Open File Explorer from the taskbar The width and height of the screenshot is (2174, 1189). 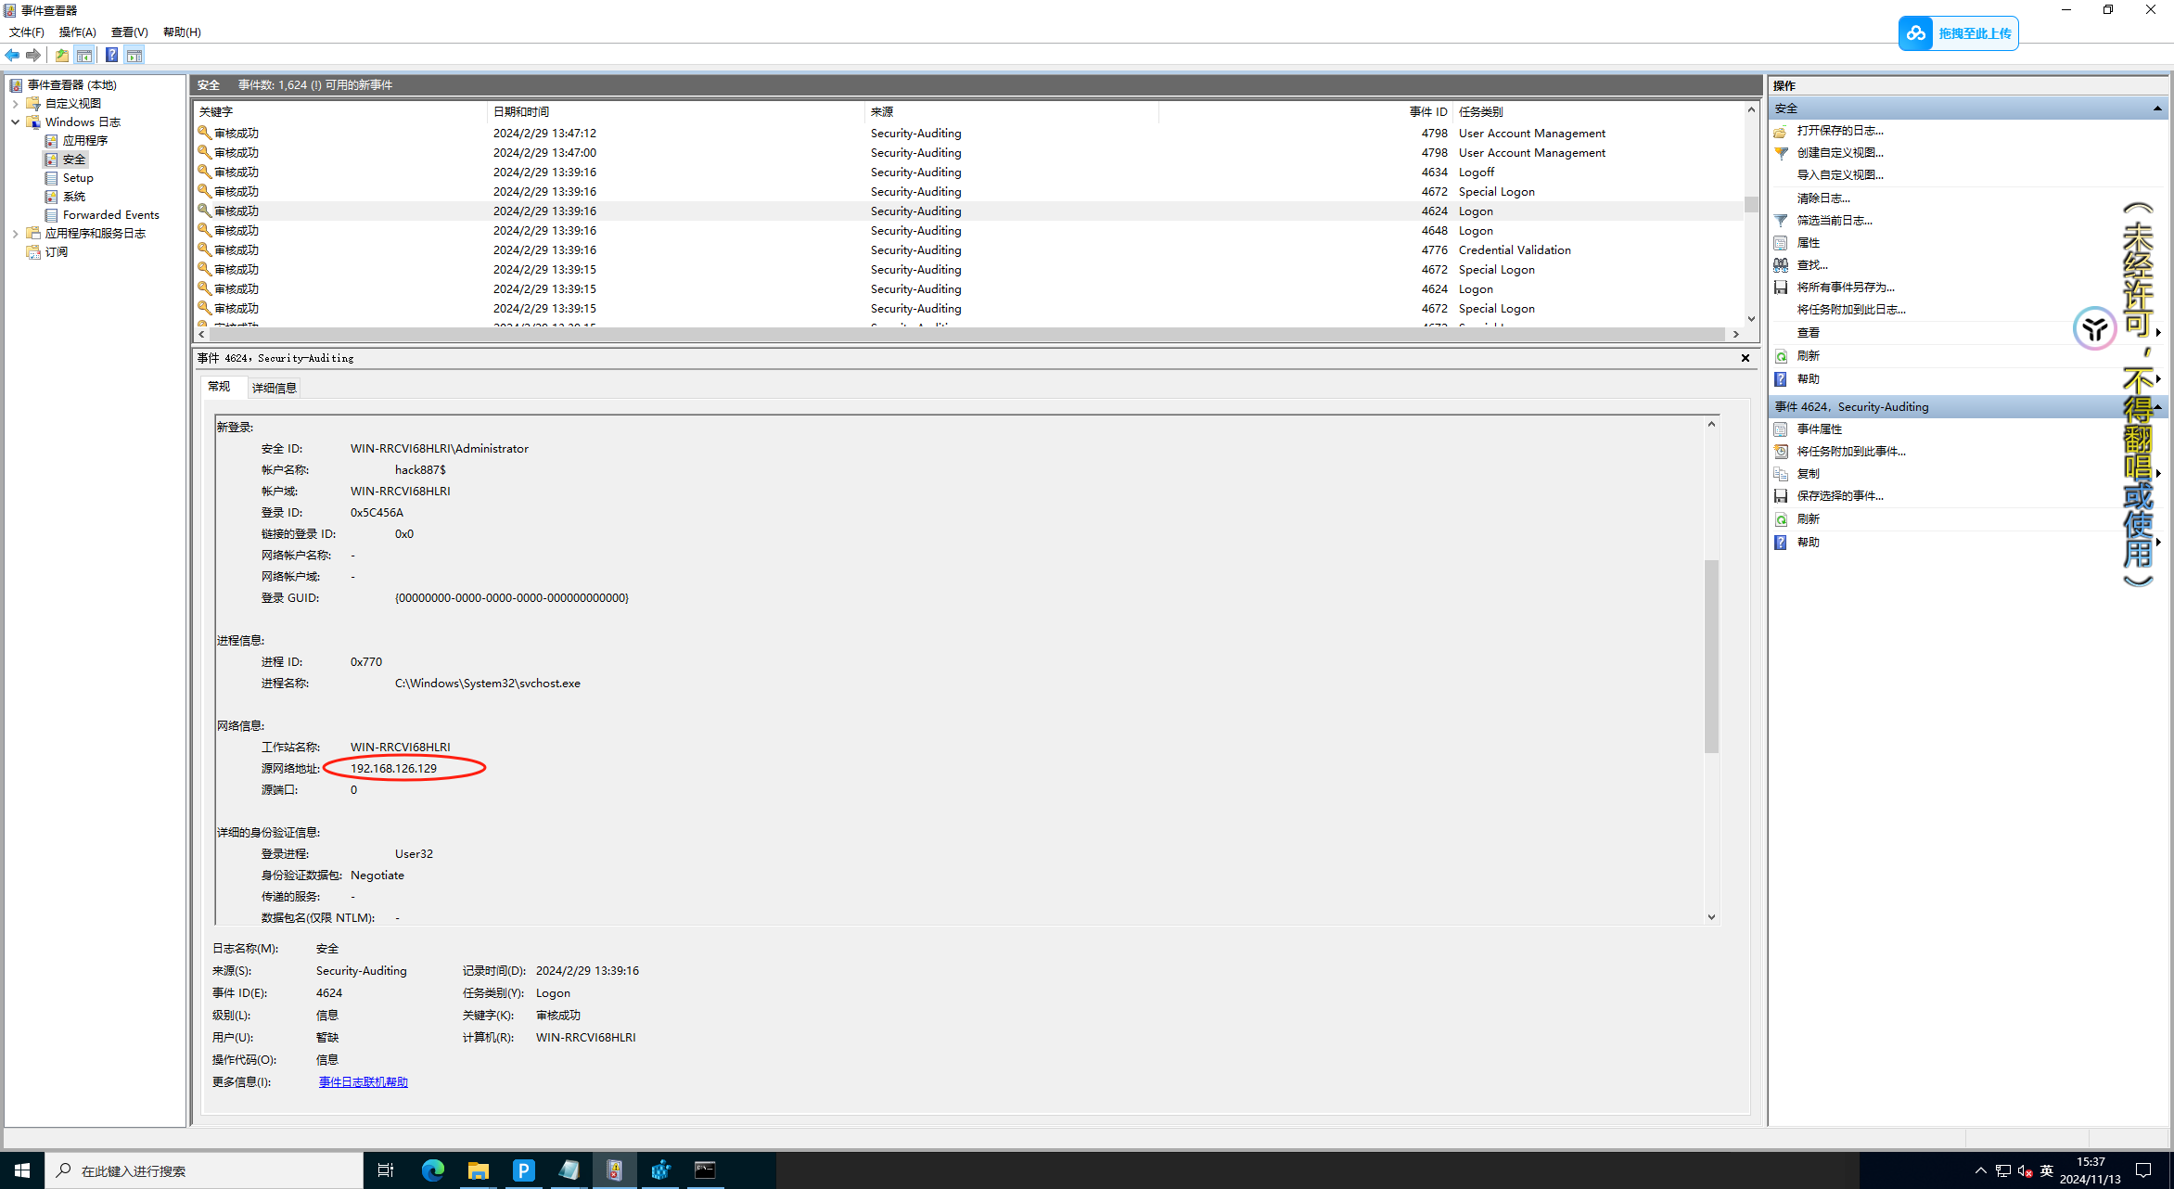point(478,1170)
